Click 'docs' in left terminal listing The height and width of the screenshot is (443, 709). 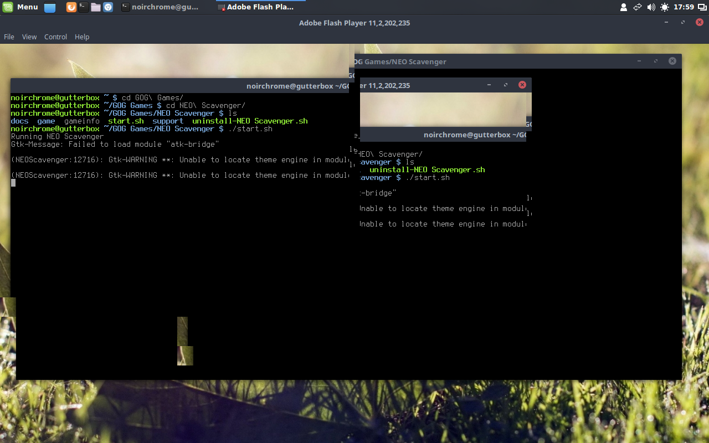20,121
